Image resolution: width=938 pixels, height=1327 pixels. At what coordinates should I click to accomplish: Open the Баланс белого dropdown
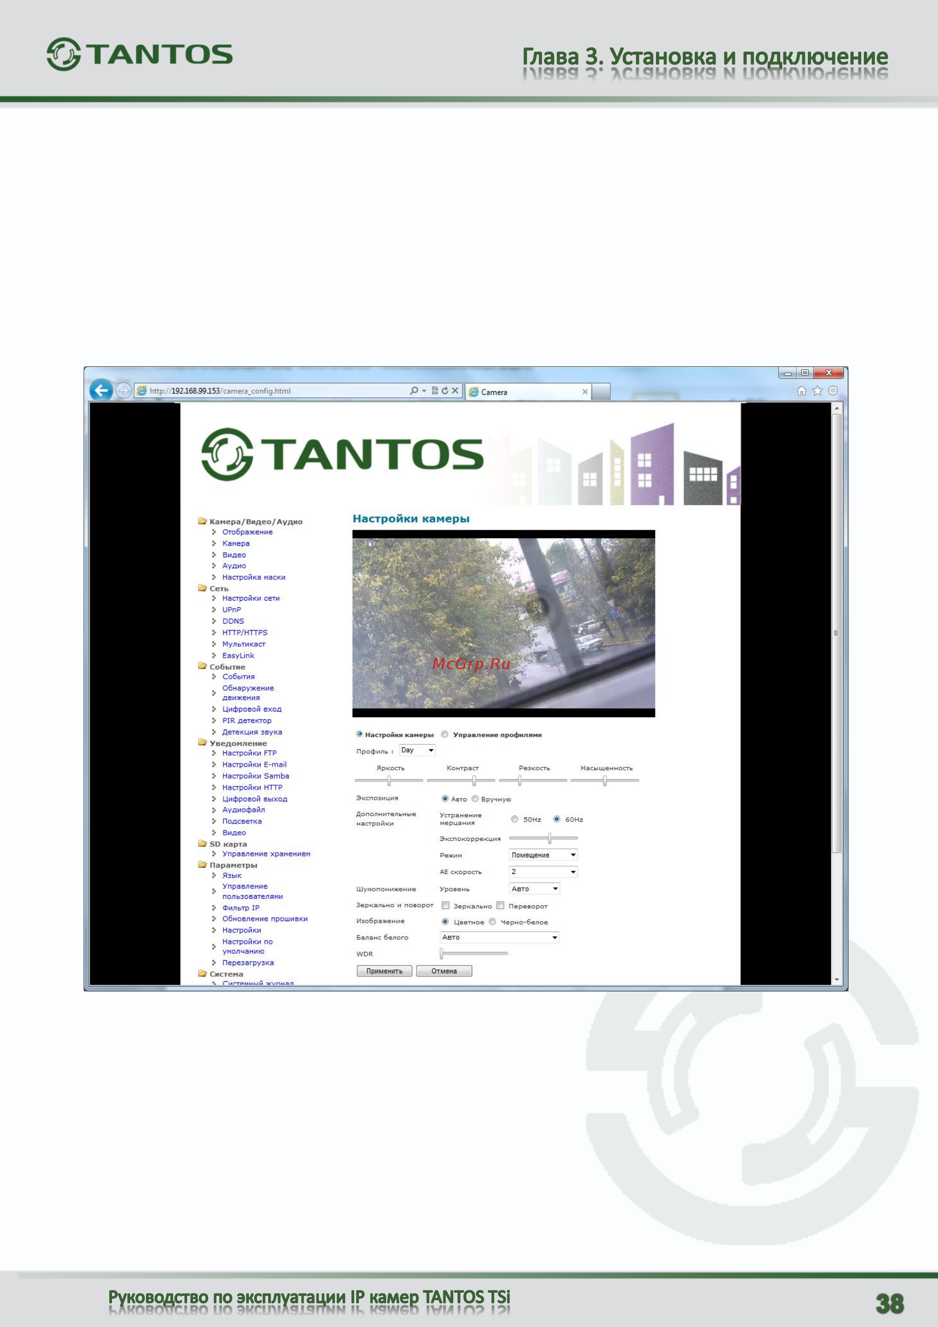(499, 937)
